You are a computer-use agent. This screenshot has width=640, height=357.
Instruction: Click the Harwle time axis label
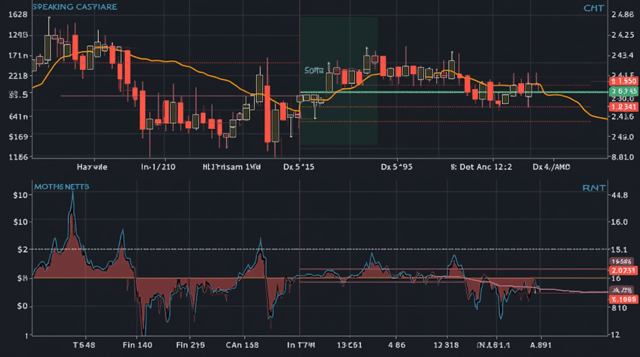pyautogui.click(x=92, y=166)
